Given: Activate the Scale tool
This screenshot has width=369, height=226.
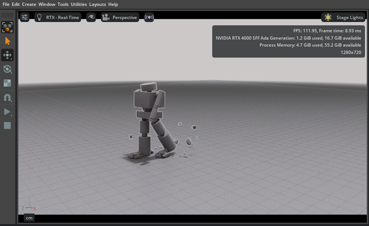Looking at the screenshot, I should [x=7, y=83].
